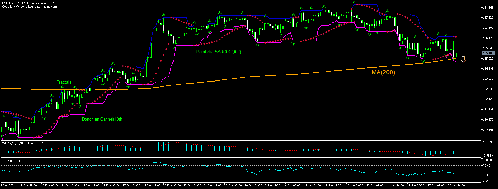This screenshot has height=189, width=498.
Task: Click the white down arrow sell signal
Action: (x=463, y=60)
